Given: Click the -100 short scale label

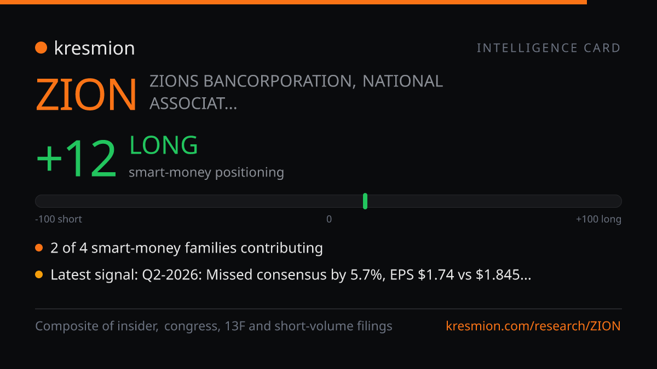Looking at the screenshot, I should tap(59, 219).
